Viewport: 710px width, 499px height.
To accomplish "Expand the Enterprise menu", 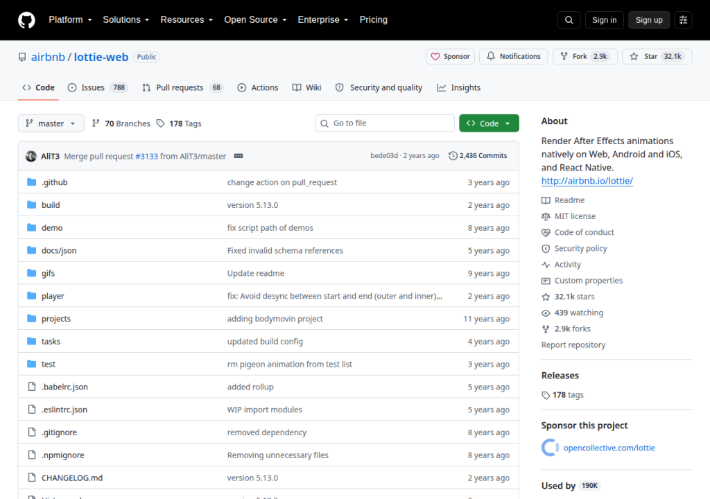I will click(323, 20).
